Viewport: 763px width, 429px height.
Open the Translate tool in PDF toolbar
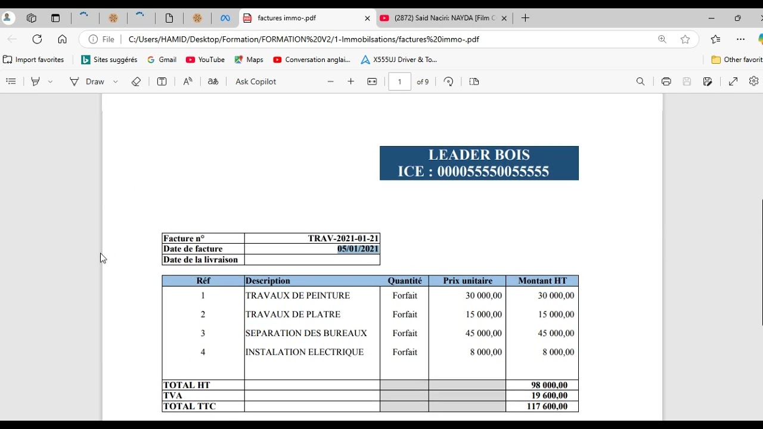(x=213, y=82)
